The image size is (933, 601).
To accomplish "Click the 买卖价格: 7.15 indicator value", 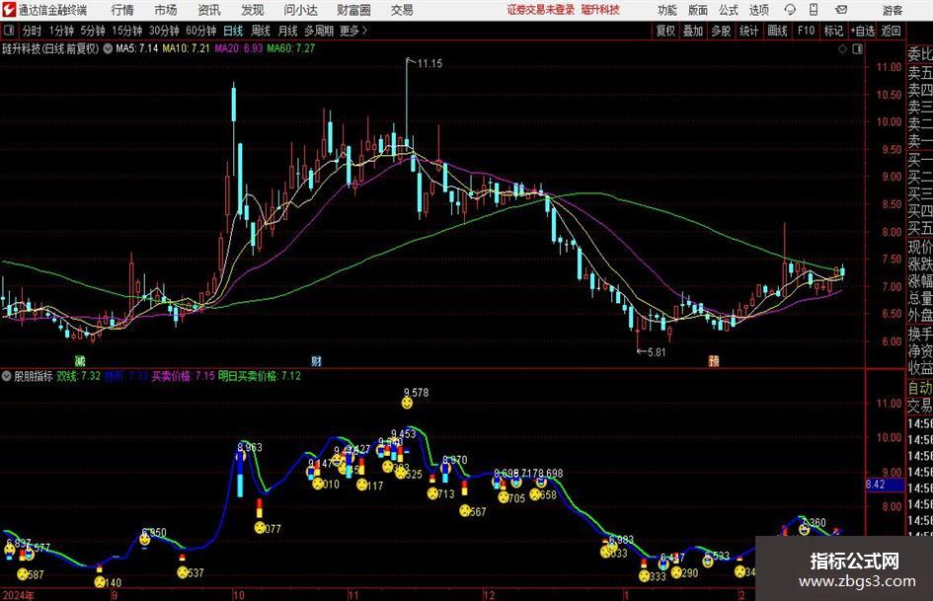I will point(183,376).
